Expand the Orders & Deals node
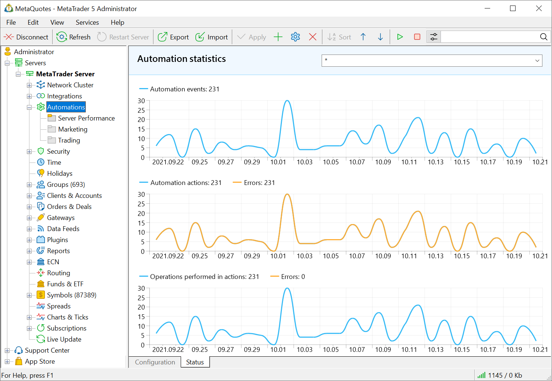552x381 pixels. [29, 207]
